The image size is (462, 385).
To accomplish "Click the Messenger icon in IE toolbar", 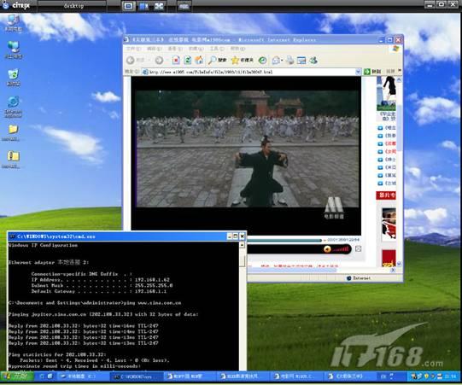I will (313, 60).
